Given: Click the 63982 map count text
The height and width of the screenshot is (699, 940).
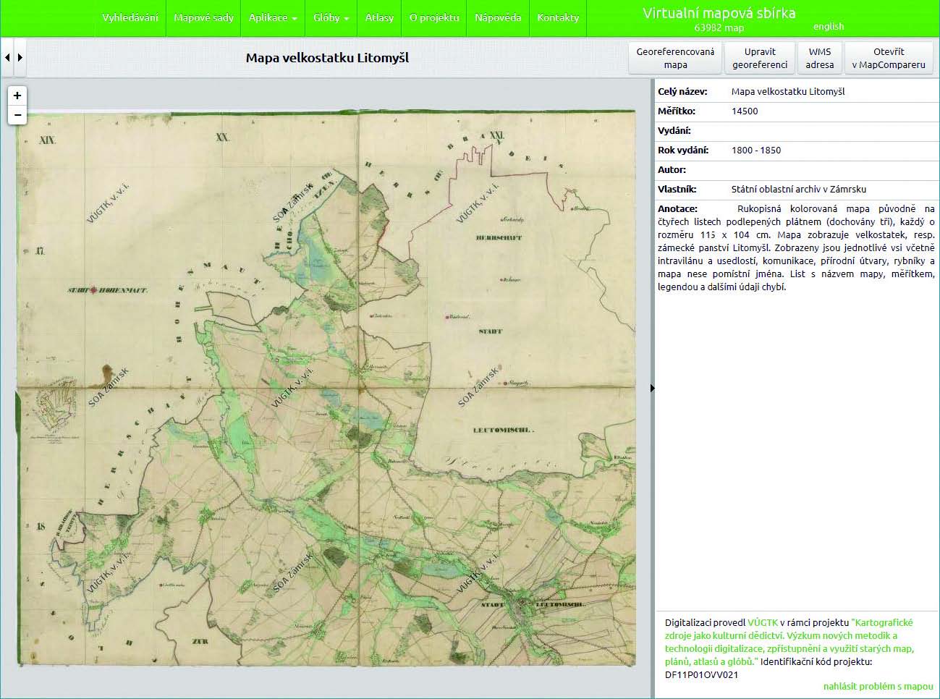Looking at the screenshot, I should point(719,27).
